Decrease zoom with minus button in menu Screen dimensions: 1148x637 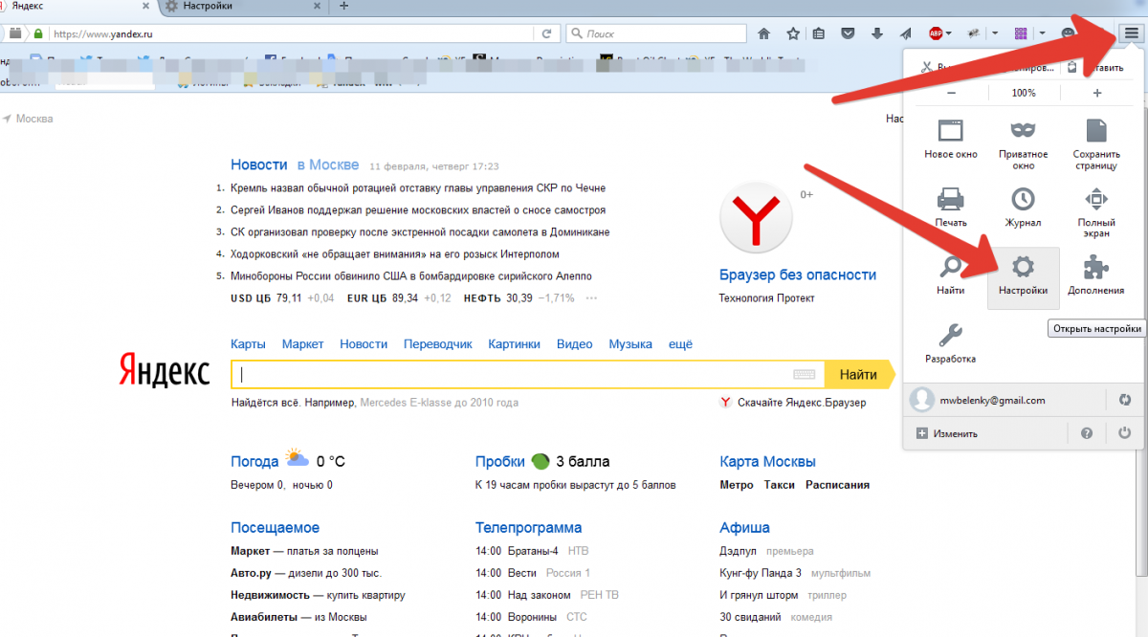[x=951, y=93]
